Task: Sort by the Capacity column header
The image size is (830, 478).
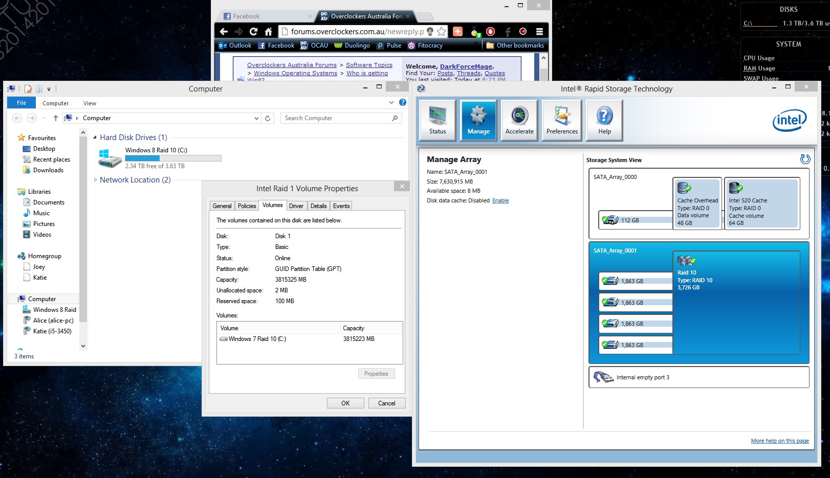Action: click(x=372, y=328)
